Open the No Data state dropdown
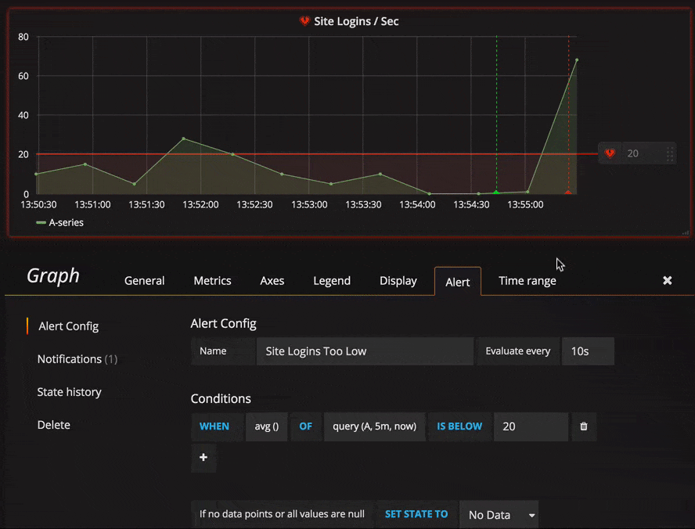 (499, 515)
